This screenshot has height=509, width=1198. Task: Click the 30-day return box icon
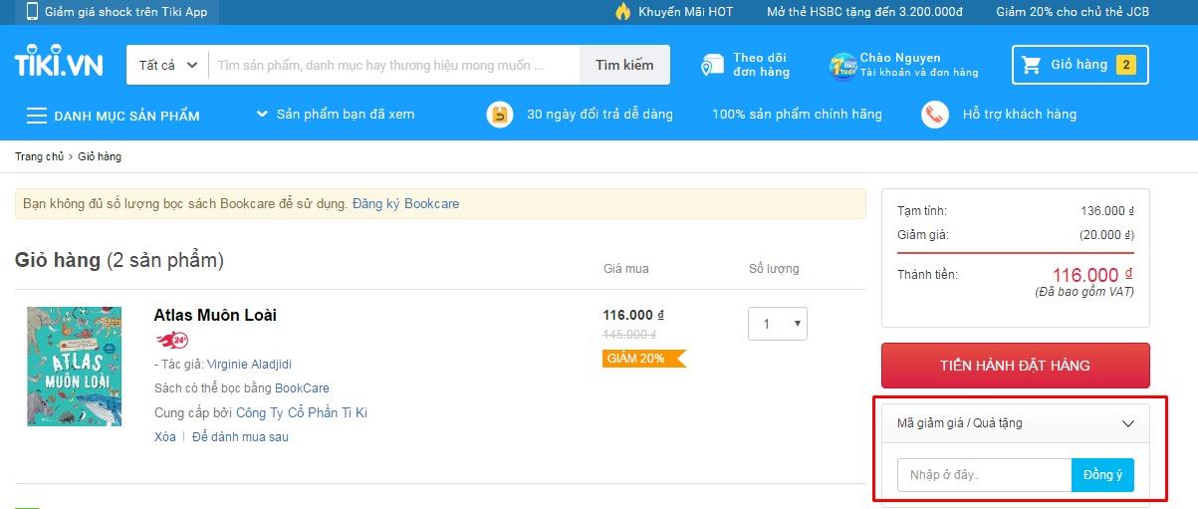(x=500, y=115)
